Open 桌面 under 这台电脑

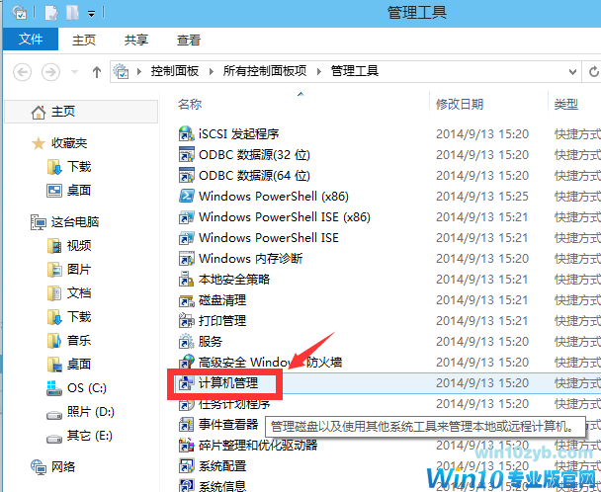click(x=79, y=364)
